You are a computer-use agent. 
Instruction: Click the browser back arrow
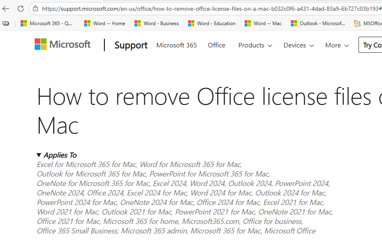coord(6,9)
